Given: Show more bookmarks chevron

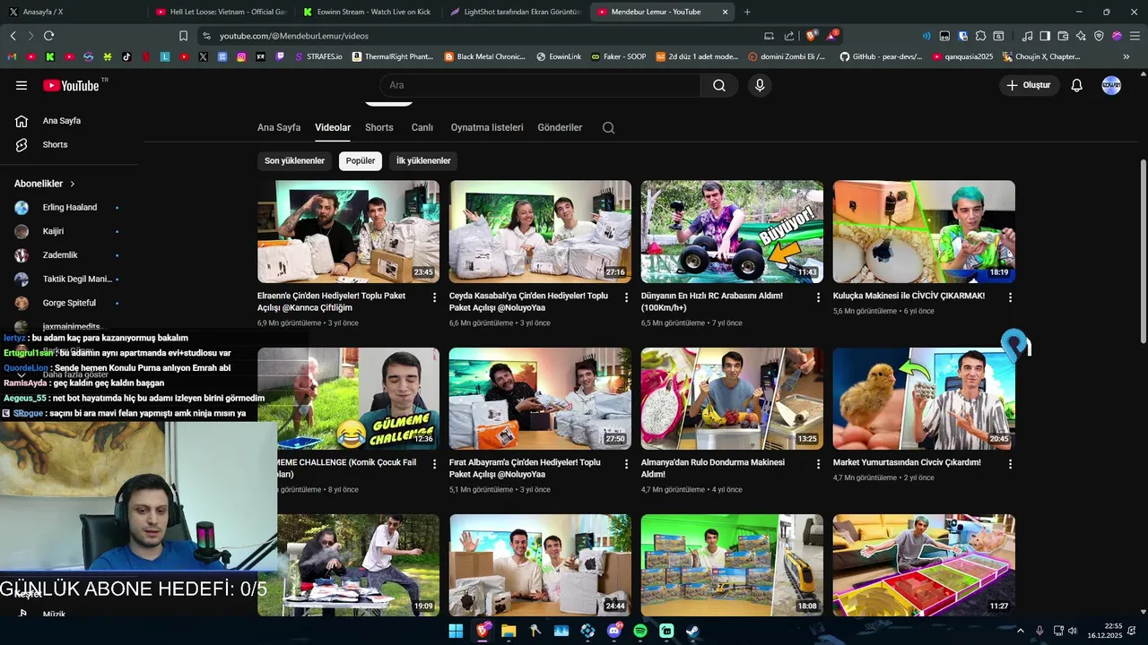Looking at the screenshot, I should point(1126,56).
